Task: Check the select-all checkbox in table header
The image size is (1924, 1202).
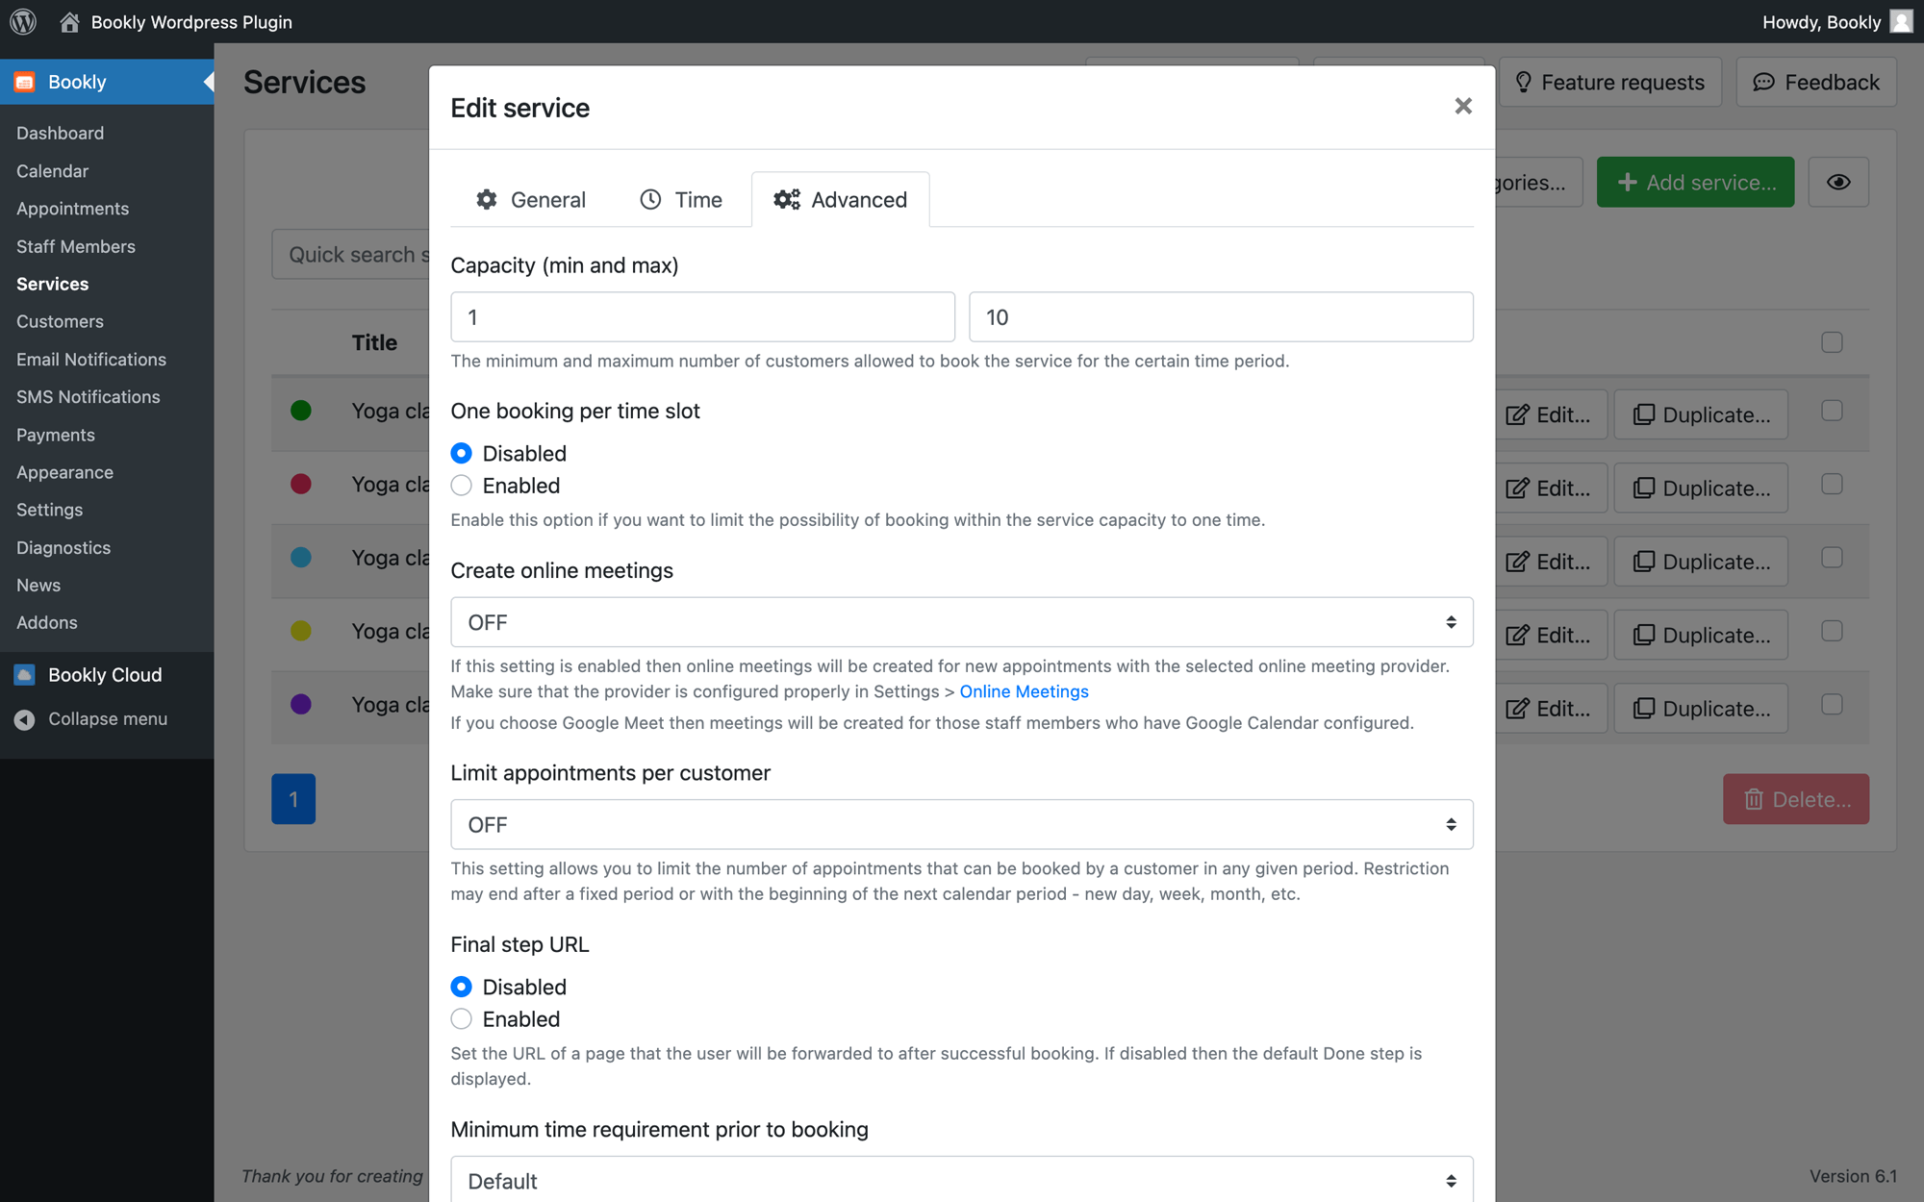Action: (1832, 342)
